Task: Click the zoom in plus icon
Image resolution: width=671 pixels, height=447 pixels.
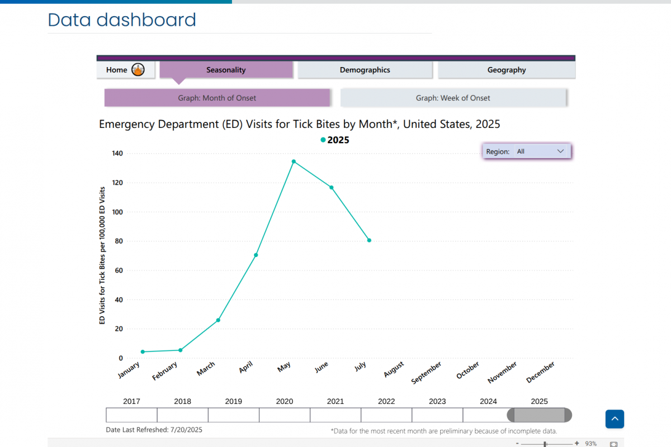Action: (577, 443)
